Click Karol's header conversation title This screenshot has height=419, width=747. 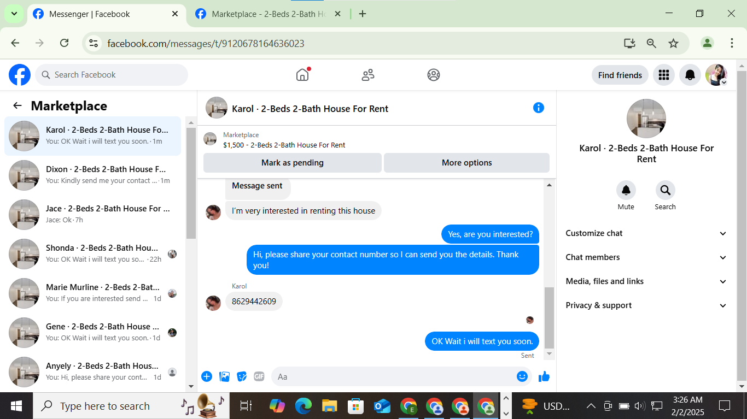[310, 109]
